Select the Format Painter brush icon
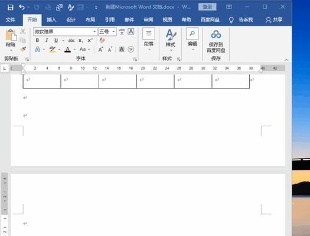Screen dimensions: 310x236 tap(23, 49)
